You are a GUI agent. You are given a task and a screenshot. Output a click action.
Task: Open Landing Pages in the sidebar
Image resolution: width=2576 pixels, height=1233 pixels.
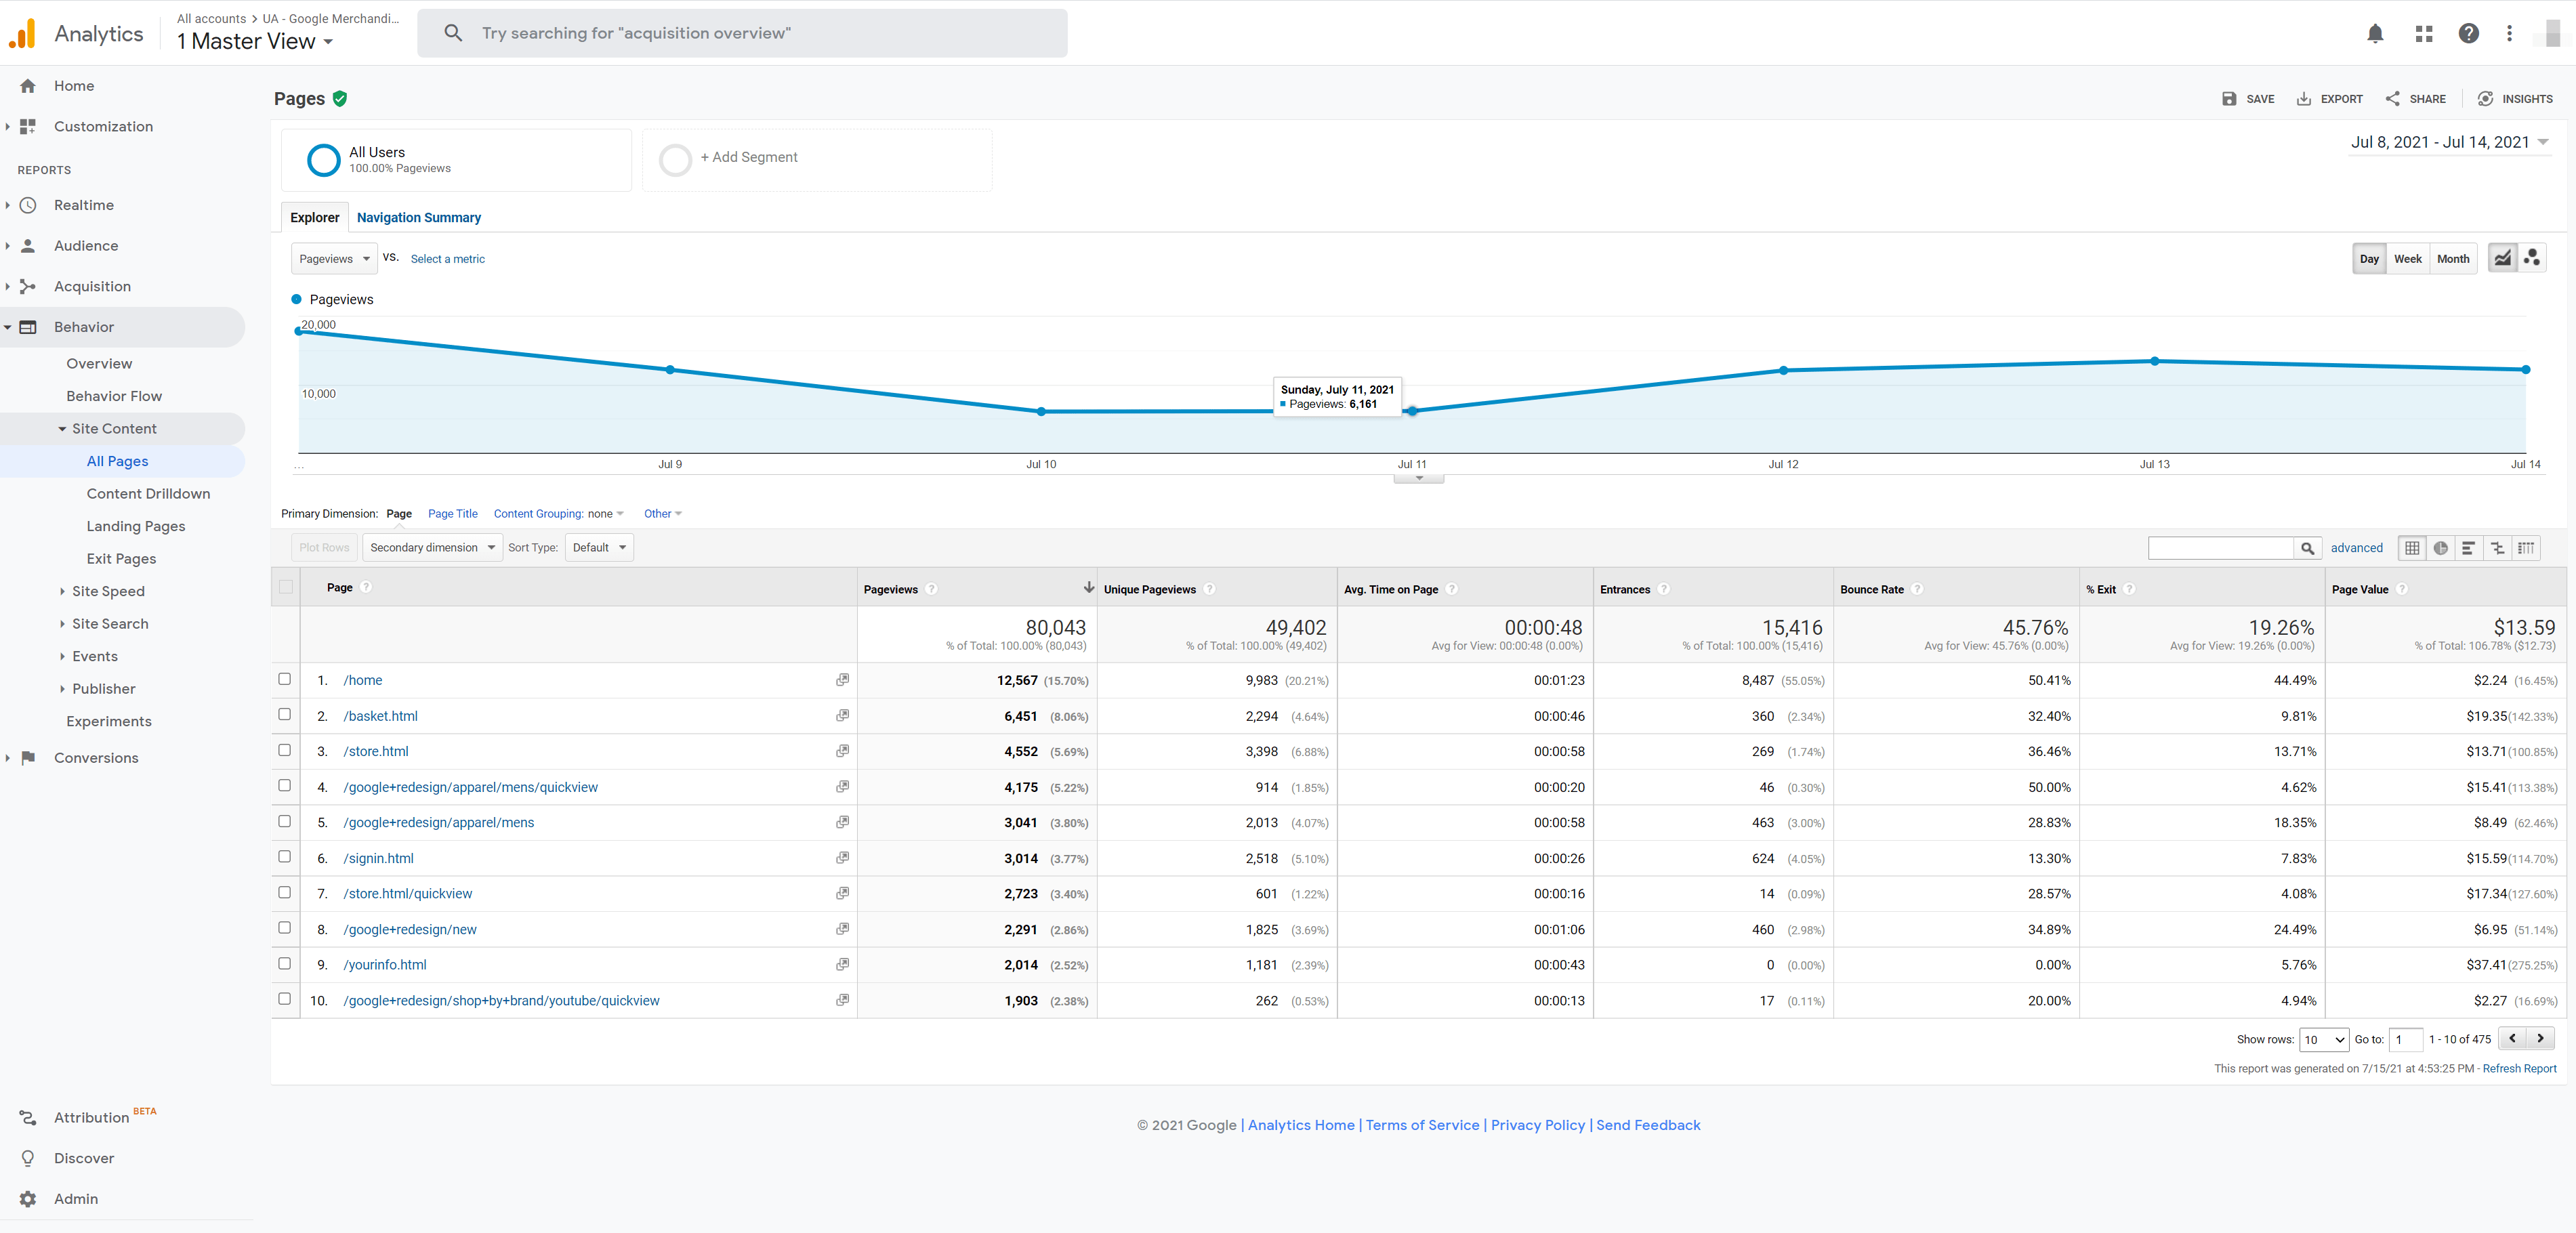pos(135,526)
